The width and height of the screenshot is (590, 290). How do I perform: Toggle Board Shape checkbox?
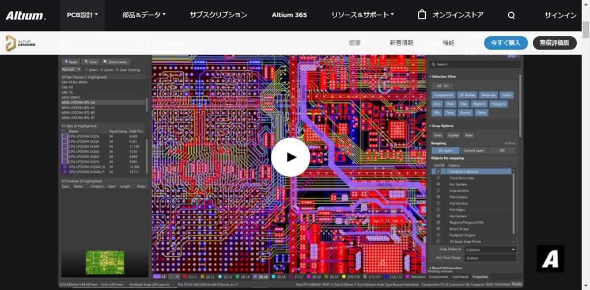pos(438,229)
